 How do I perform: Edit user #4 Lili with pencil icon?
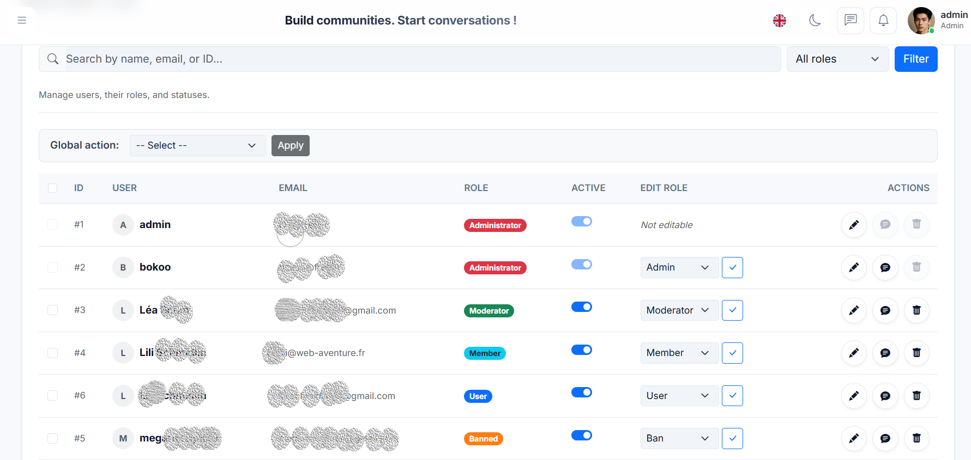pos(854,353)
